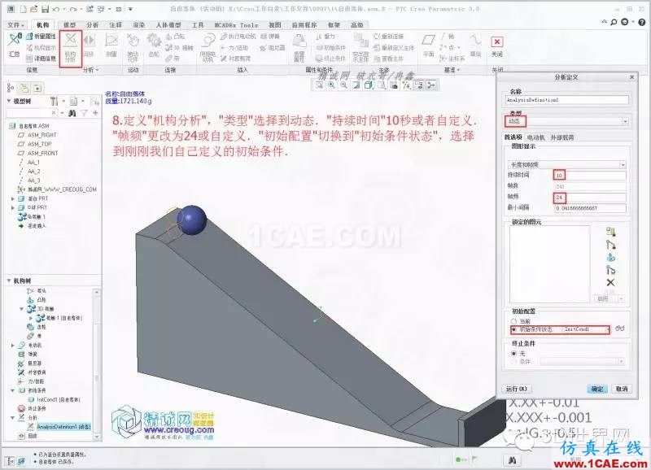
Task: Open 详细信息 in the ribbon
Action: (x=41, y=59)
